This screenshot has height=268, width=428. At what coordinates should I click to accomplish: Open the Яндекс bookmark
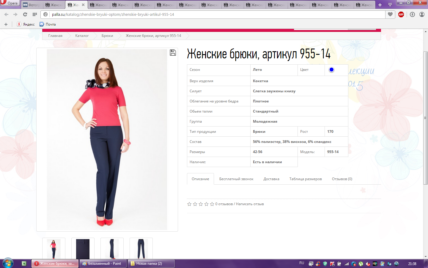(26, 24)
